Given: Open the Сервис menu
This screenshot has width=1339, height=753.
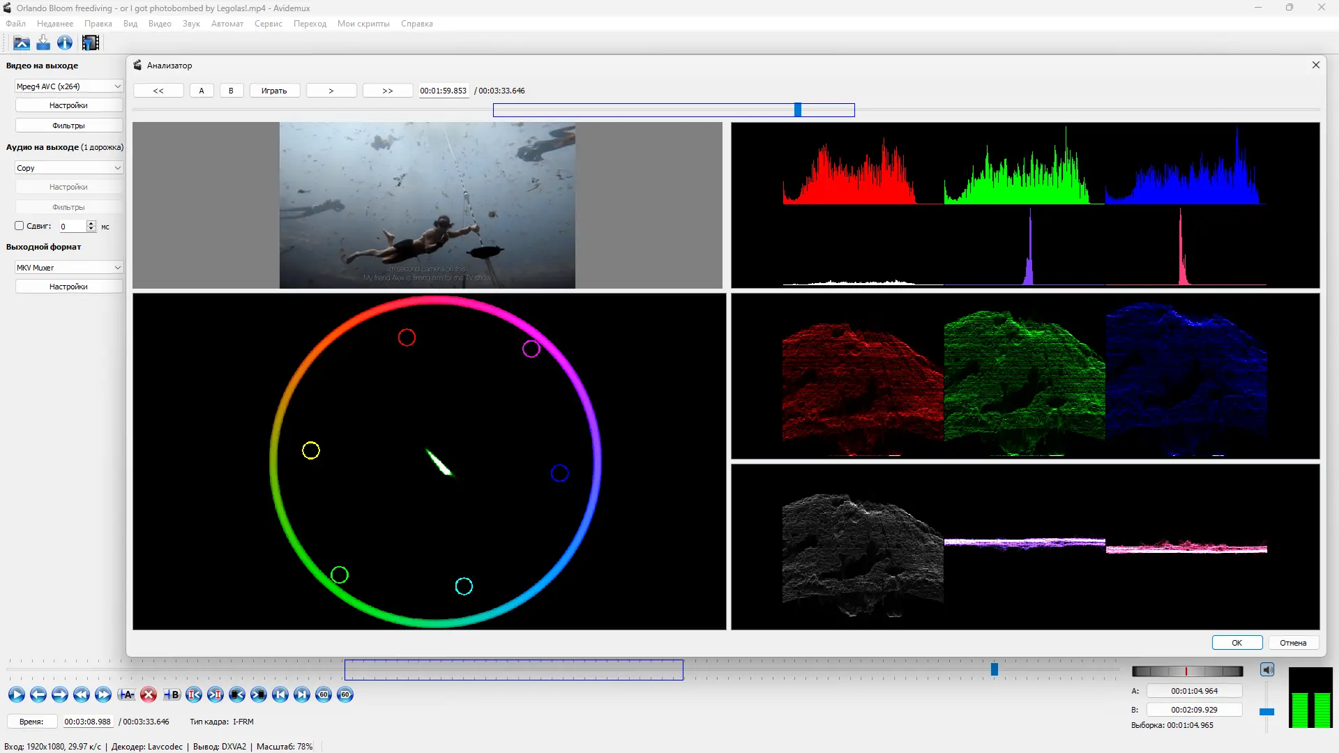Looking at the screenshot, I should pos(268,24).
